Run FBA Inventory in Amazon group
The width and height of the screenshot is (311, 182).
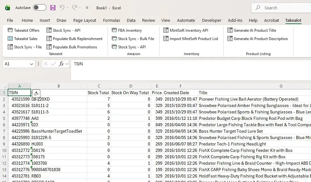tap(127, 30)
